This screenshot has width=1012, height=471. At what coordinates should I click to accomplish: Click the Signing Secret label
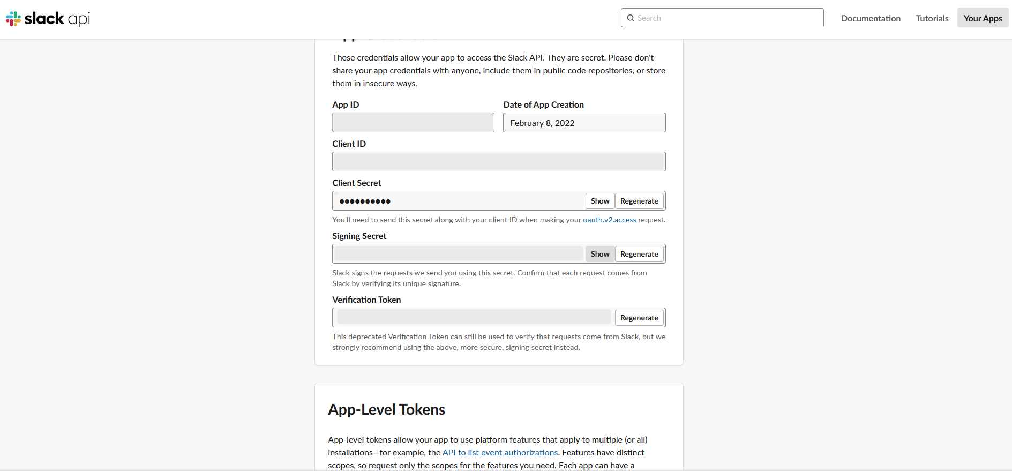359,236
